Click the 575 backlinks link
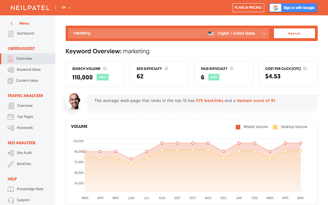This screenshot has height=205, width=328. tap(209, 101)
